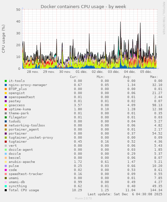Click the 'filegator' legend label

click(x=18, y=117)
